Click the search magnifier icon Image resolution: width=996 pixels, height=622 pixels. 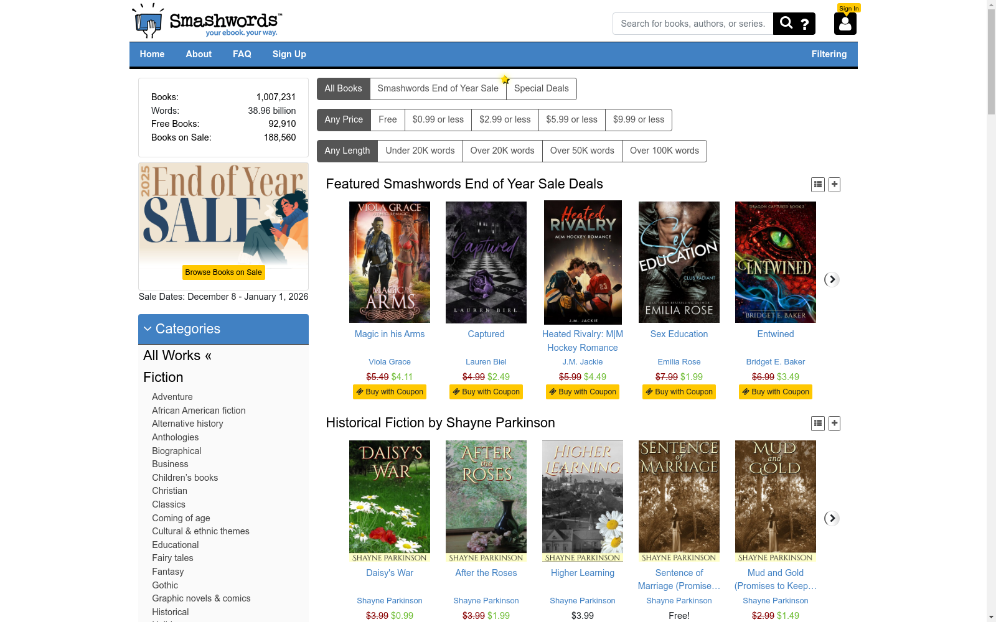coord(786,24)
